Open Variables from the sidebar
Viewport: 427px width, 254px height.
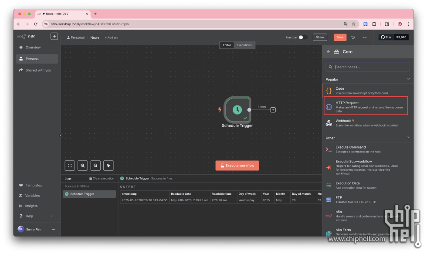click(32, 196)
